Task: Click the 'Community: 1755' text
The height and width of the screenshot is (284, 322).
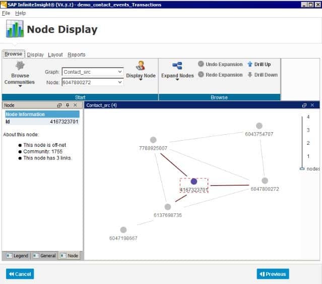Action: (43, 151)
